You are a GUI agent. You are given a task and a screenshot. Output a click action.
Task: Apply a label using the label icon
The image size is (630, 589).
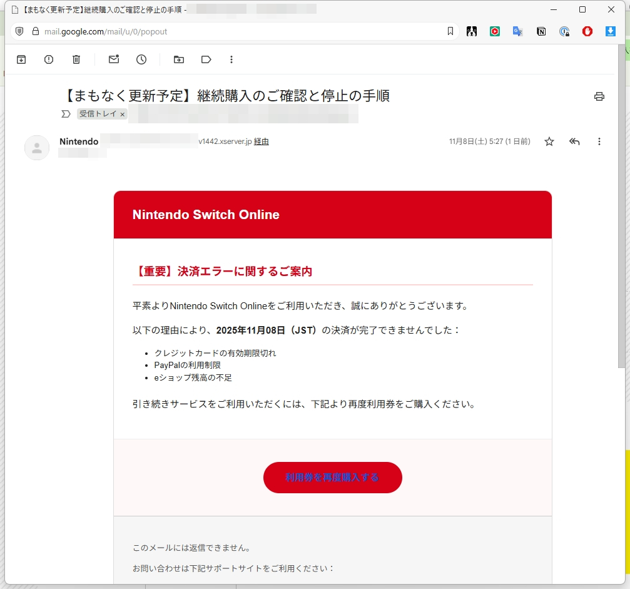206,59
